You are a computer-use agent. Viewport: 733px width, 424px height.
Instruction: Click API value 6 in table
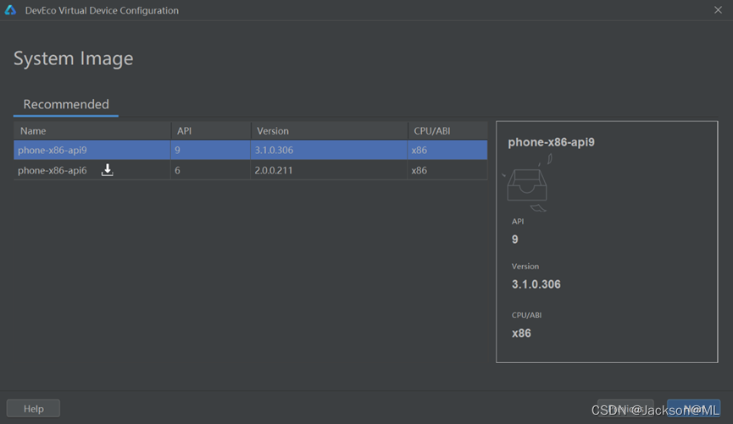click(x=177, y=170)
